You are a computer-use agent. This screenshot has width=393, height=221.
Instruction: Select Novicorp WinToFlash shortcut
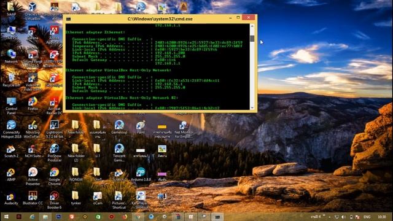[33, 130]
